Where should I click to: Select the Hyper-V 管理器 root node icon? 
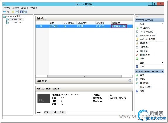(4, 16)
